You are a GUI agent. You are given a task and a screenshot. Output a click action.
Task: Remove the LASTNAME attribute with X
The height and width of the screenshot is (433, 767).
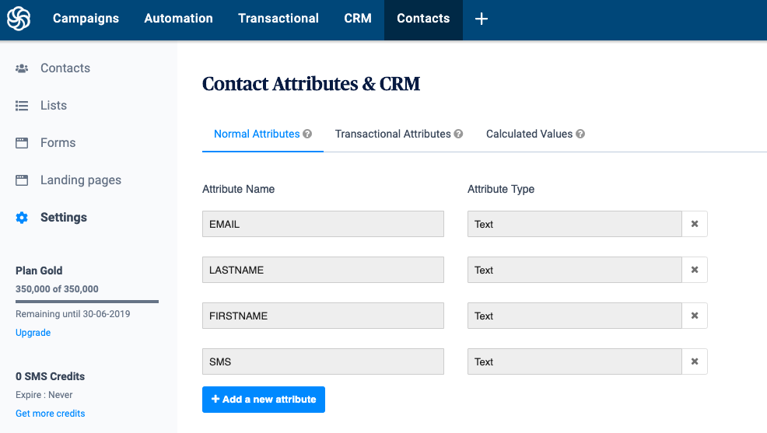pyautogui.click(x=695, y=270)
